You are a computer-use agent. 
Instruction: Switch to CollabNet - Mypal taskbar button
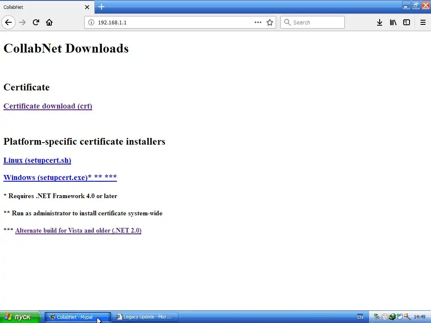pyautogui.click(x=78, y=317)
